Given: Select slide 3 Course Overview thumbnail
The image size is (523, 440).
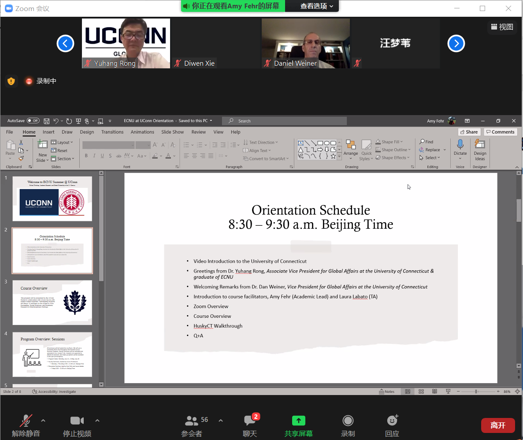Looking at the screenshot, I should click(x=52, y=302).
